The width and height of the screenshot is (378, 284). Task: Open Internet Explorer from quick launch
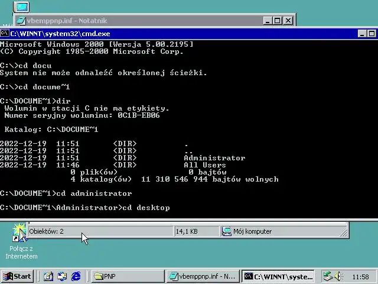(x=76, y=276)
